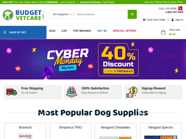The image size is (186, 139).
Task: Open the Dog menu
Action: click(52, 31)
